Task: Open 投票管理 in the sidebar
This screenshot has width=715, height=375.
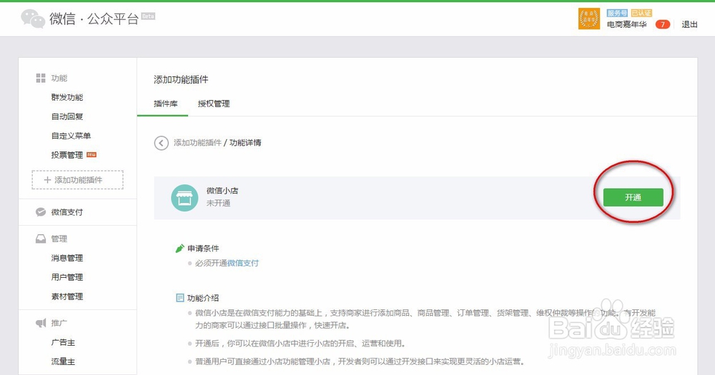Action: tap(67, 155)
